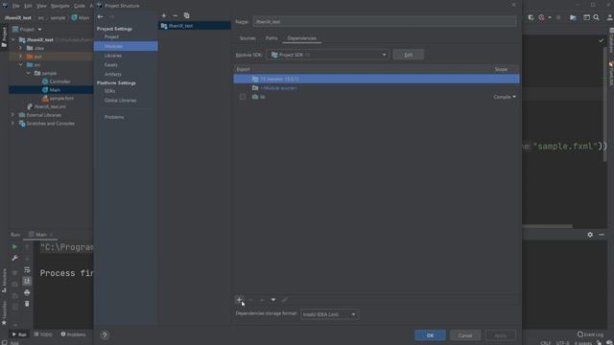Select Problems in Project Structure sidebar
The height and width of the screenshot is (345, 614).
[x=114, y=117]
